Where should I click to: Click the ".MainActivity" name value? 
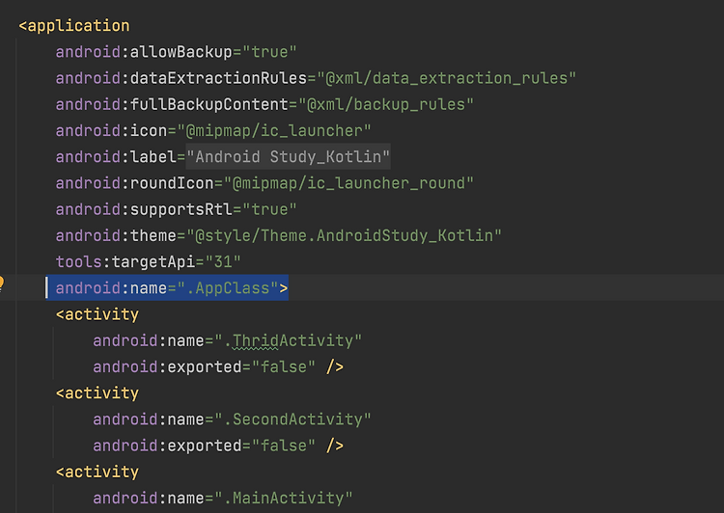284,499
